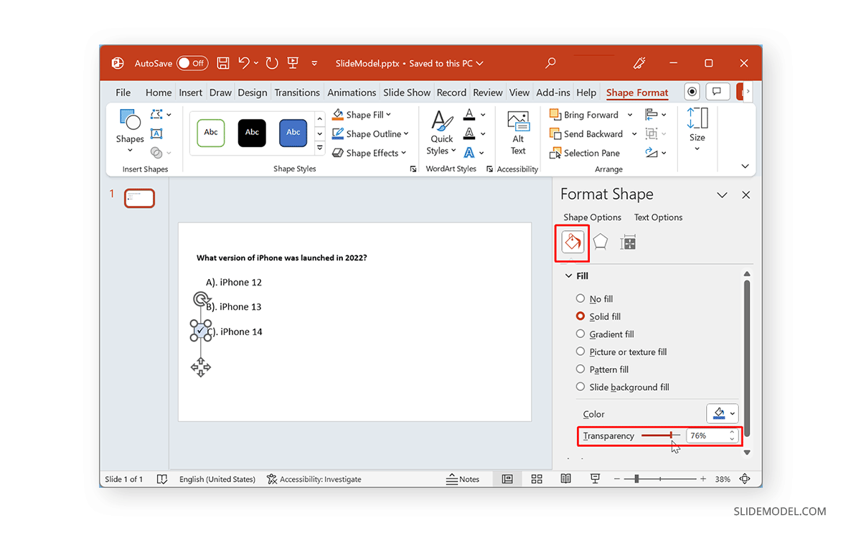Viewport: 861px width, 533px height.
Task: Click the Draw Text Box icon
Action: [x=156, y=133]
